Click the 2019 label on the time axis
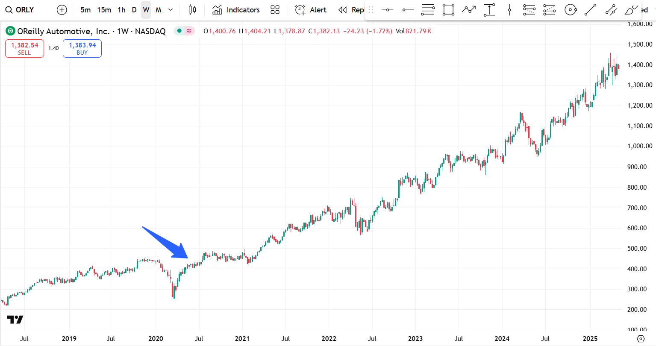The height and width of the screenshot is (346, 656). point(69,339)
